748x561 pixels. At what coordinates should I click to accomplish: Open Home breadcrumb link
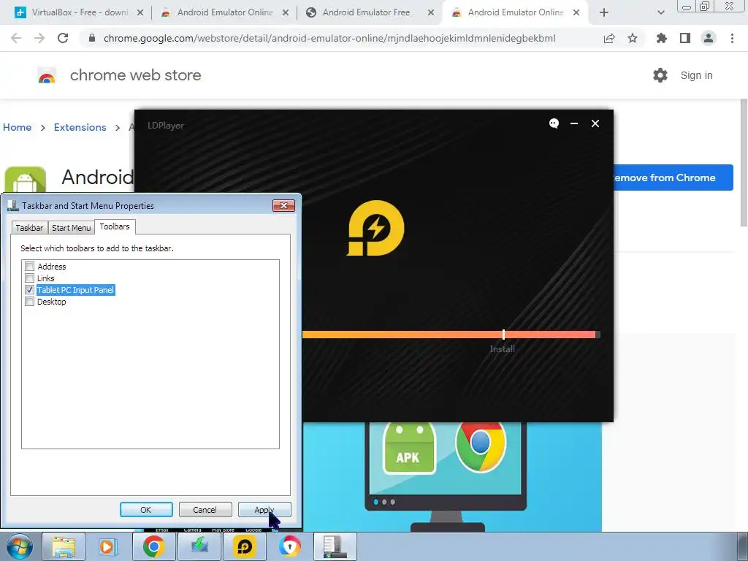pos(18,127)
